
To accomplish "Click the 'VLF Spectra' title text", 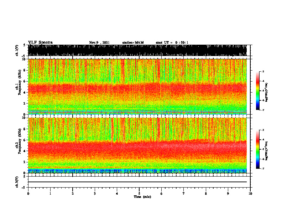I will click(40, 43).
